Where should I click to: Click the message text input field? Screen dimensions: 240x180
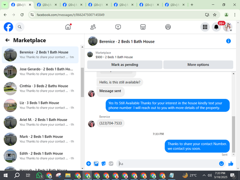point(168,164)
